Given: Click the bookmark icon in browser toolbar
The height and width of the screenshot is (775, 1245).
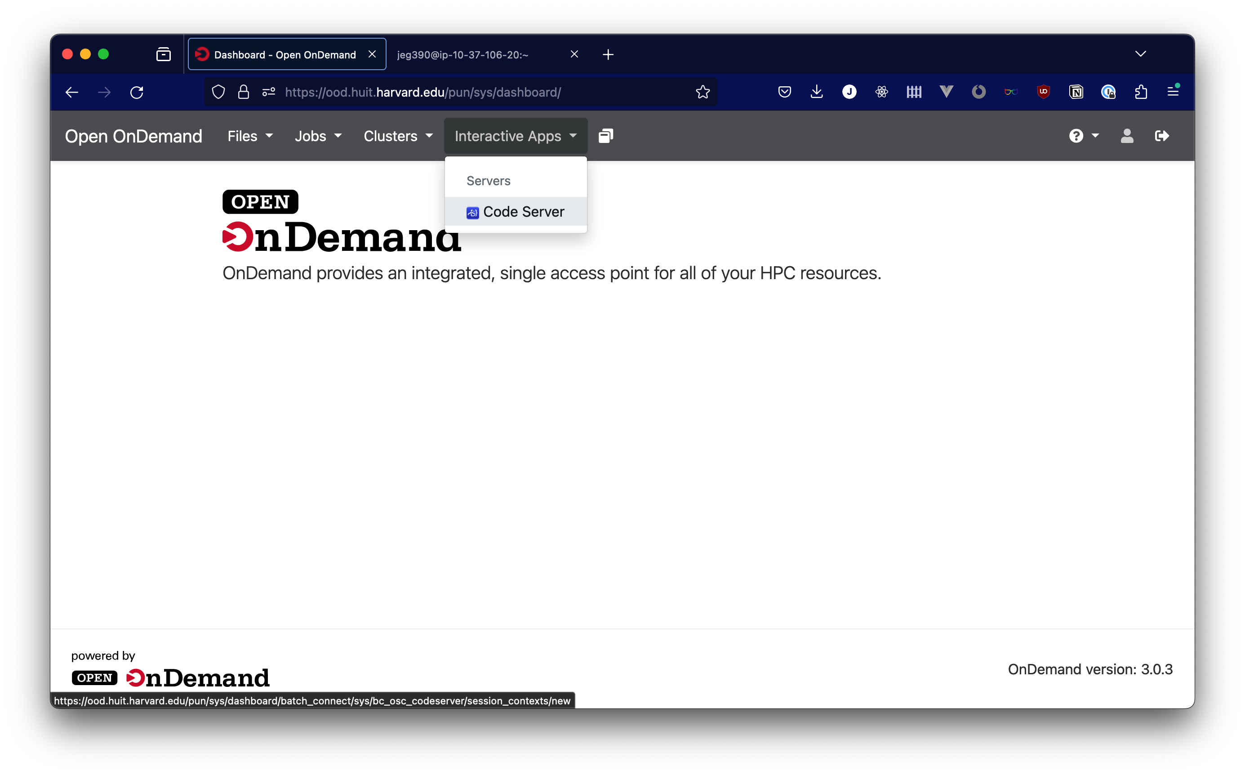Looking at the screenshot, I should (704, 91).
